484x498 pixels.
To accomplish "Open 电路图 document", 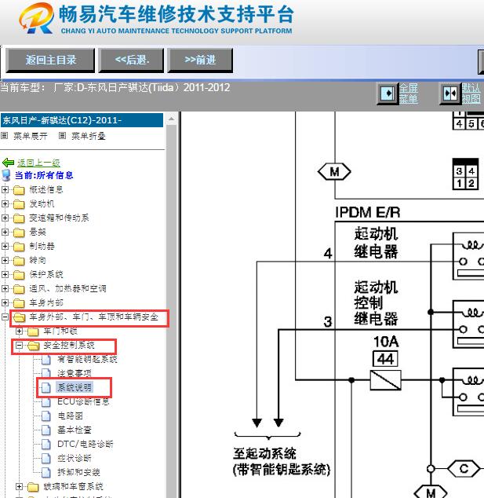I will tap(70, 416).
